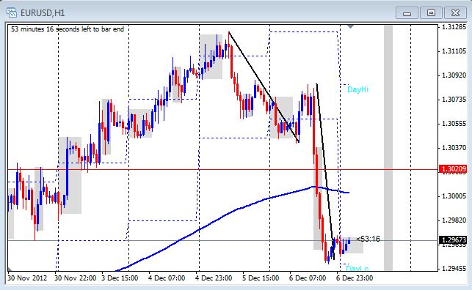
Task: Click the DayHi label
Action: pyautogui.click(x=357, y=89)
